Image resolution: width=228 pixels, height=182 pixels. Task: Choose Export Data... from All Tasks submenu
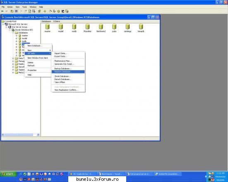click(x=68, y=57)
